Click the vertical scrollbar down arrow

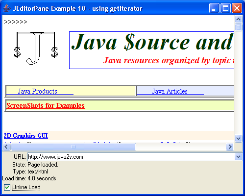point(238,139)
